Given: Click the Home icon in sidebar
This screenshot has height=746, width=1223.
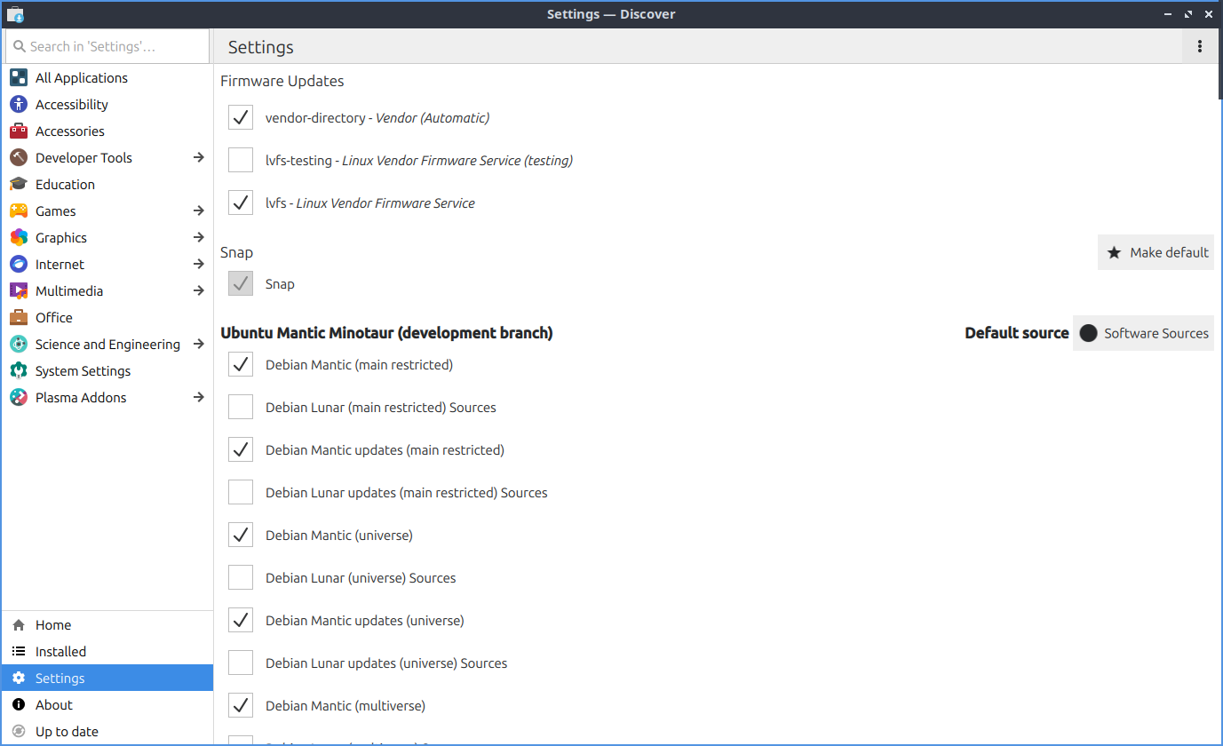Looking at the screenshot, I should [x=19, y=625].
